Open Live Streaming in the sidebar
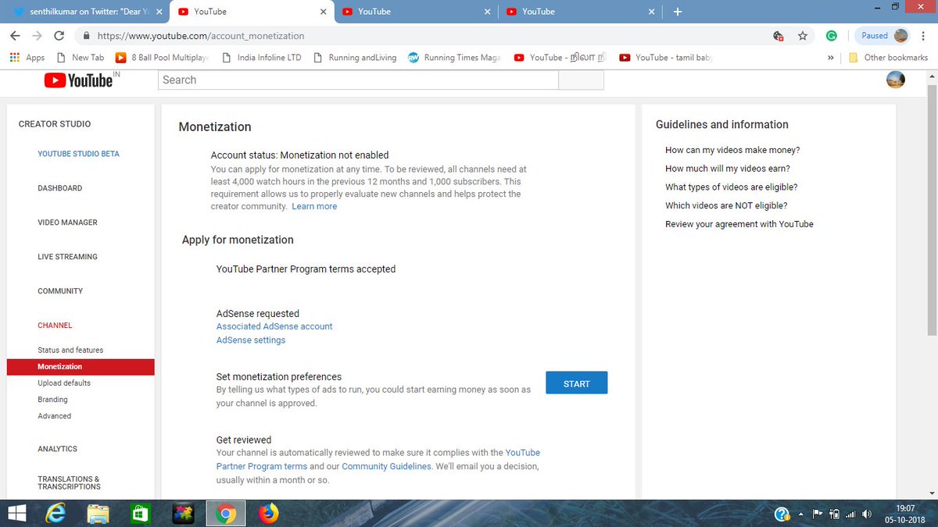Screen dimensions: 938x527 click(68, 257)
